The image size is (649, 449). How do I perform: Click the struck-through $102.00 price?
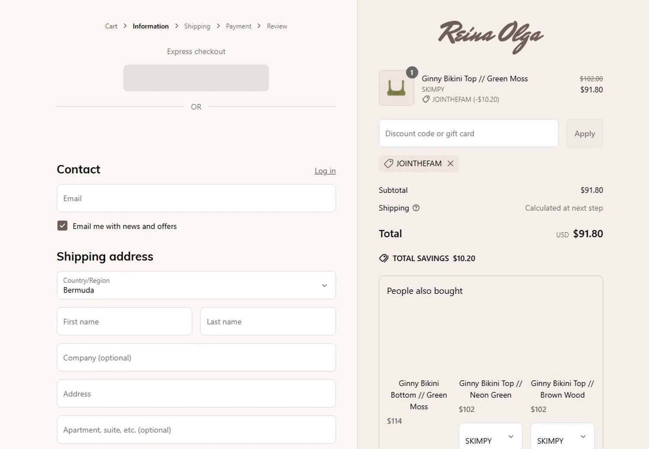click(591, 79)
